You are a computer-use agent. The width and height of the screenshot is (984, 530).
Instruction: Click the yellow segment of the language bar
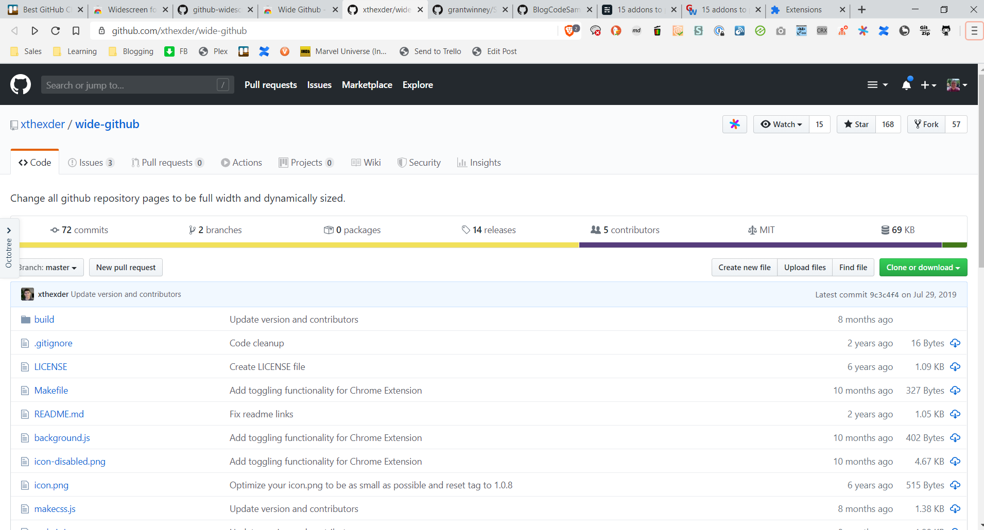pos(299,245)
